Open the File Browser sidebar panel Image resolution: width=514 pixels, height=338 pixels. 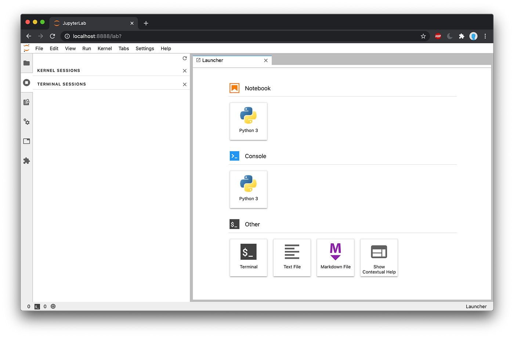click(x=26, y=63)
